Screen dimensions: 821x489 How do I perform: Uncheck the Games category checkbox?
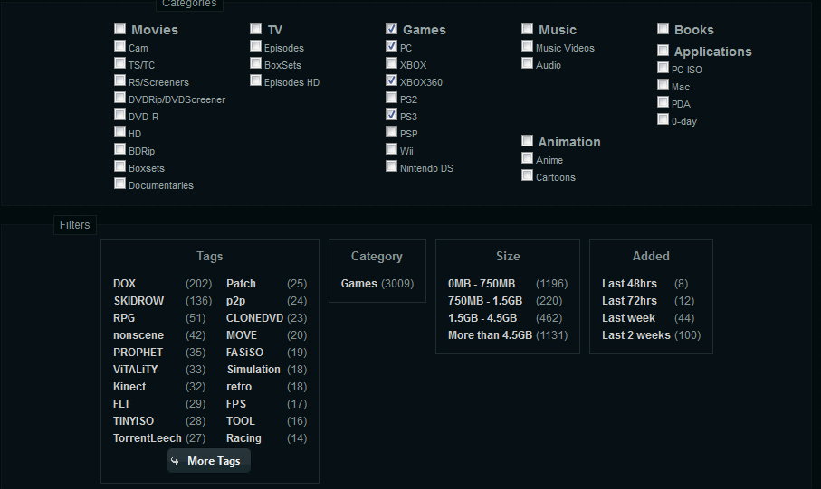(x=391, y=29)
